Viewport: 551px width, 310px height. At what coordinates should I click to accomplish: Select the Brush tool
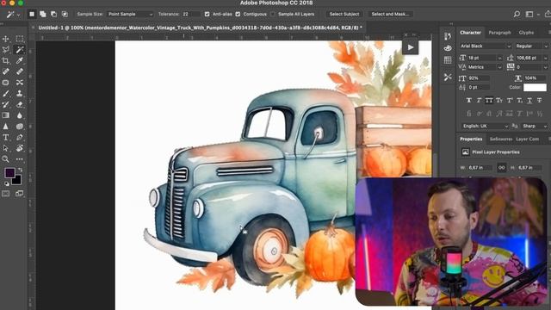click(6, 94)
